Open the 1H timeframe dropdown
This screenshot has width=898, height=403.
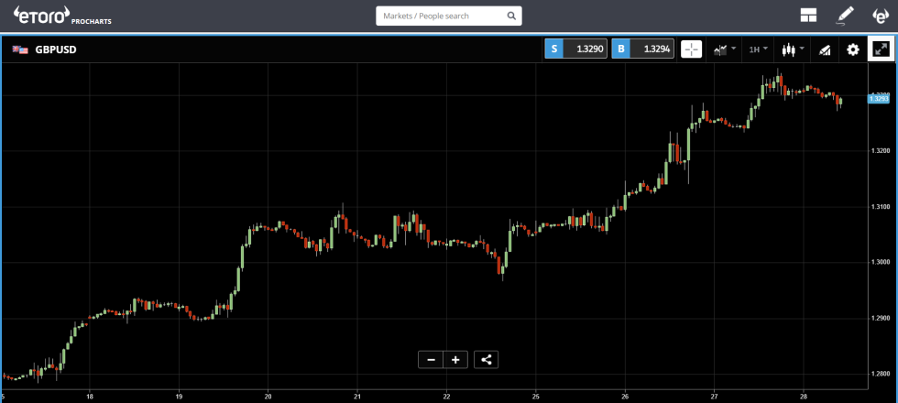point(759,49)
